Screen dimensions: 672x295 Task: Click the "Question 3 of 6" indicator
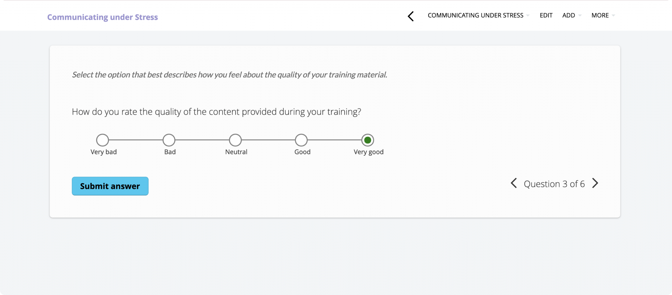pyautogui.click(x=554, y=184)
